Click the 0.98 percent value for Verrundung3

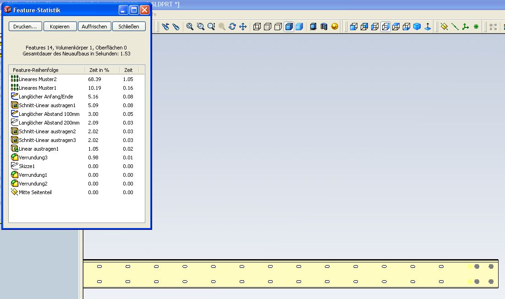point(93,158)
